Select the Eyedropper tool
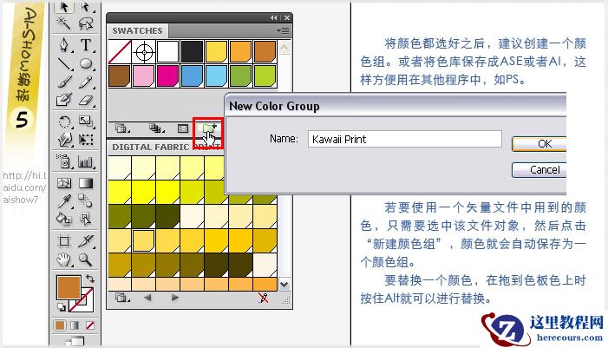Image resolution: width=608 pixels, height=348 pixels. click(64, 201)
